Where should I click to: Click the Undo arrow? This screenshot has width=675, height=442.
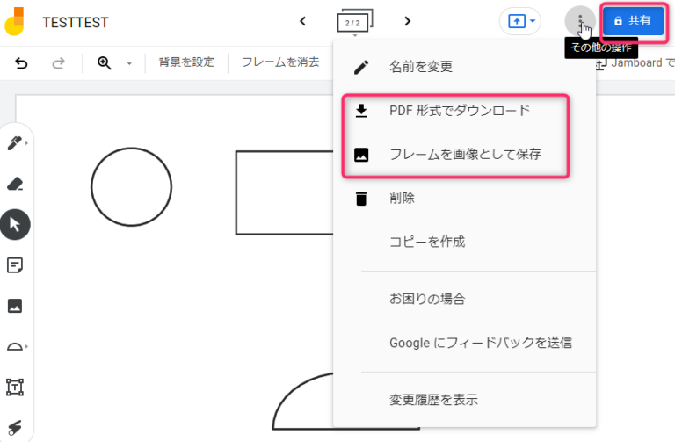click(x=22, y=62)
